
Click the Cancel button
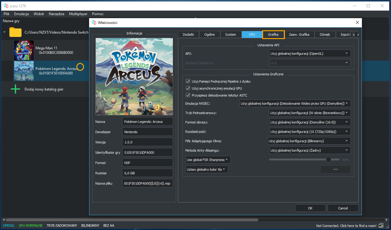(x=343, y=208)
